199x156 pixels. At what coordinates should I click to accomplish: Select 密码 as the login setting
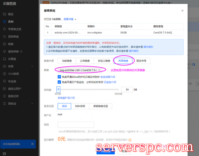tap(64, 106)
